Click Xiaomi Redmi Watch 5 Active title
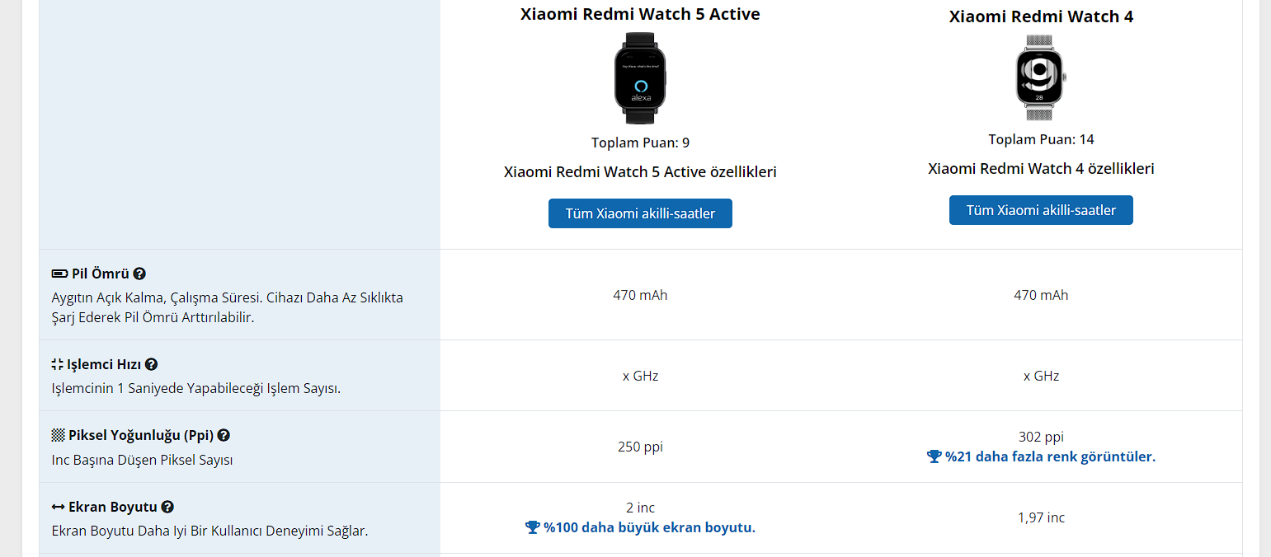This screenshot has width=1271, height=557. [640, 14]
